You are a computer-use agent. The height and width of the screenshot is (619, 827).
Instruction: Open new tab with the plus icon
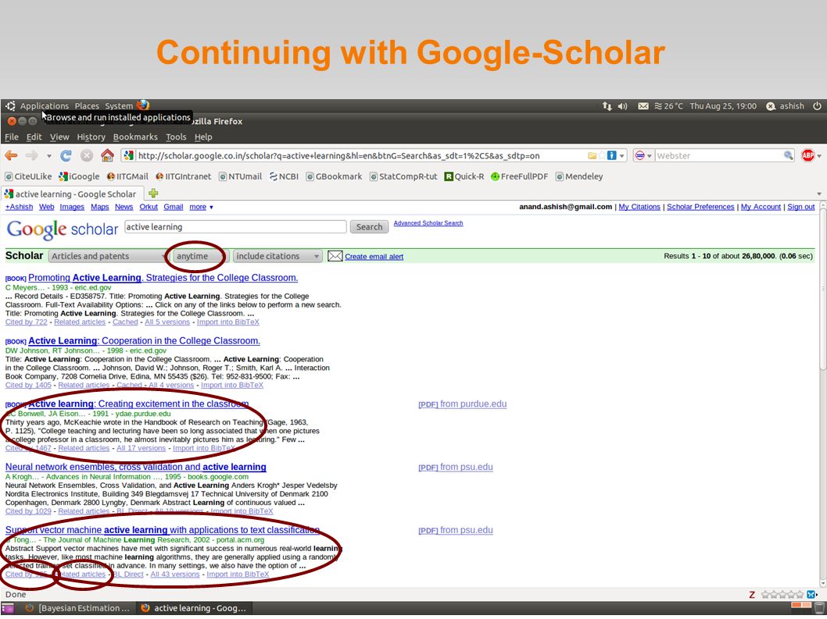(153, 194)
